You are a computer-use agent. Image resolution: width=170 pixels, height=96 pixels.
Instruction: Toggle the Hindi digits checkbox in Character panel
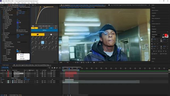pos(161,54)
